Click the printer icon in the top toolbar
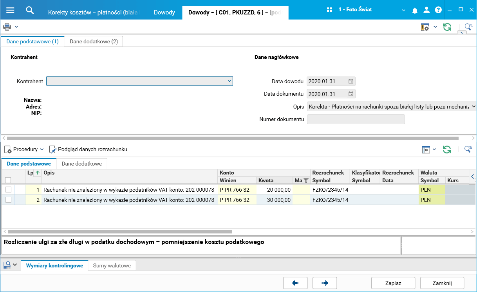The height and width of the screenshot is (292, 477). click(7, 27)
